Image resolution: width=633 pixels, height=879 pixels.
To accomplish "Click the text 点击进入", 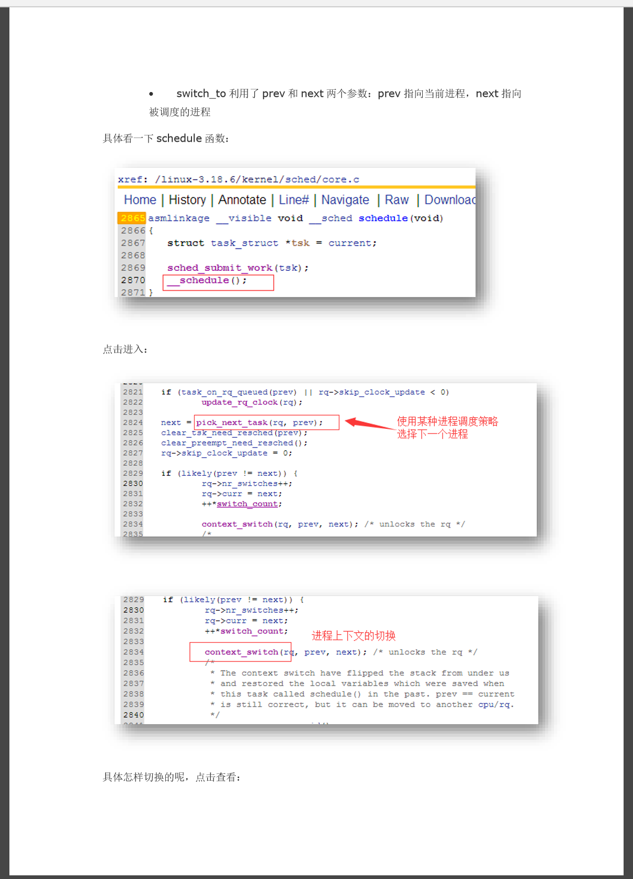I will pyautogui.click(x=125, y=349).
